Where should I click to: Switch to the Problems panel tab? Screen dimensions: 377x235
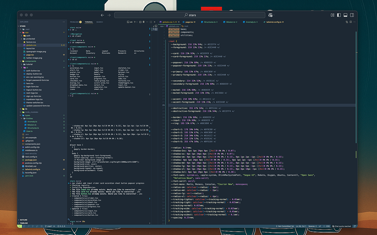(74, 22)
